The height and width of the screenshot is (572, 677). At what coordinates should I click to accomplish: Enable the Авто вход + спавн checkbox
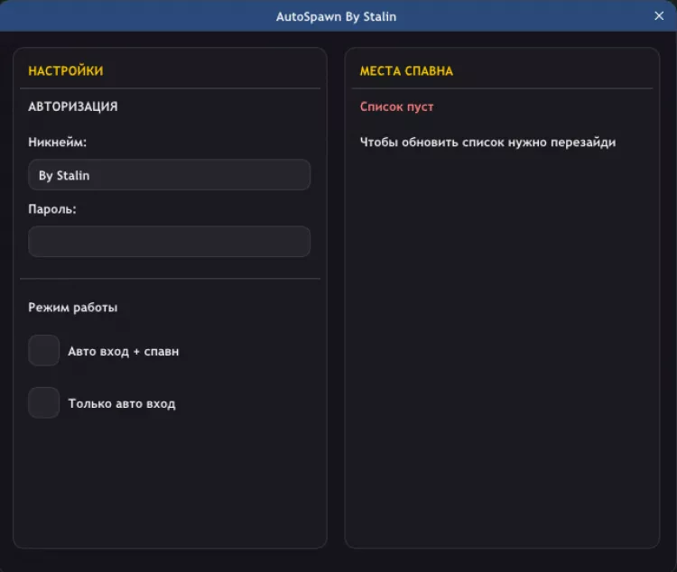43,351
